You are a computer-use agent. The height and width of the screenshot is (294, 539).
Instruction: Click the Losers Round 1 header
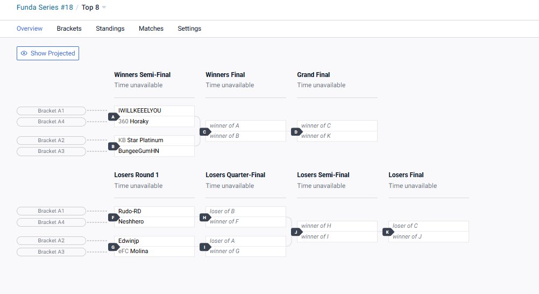point(137,175)
